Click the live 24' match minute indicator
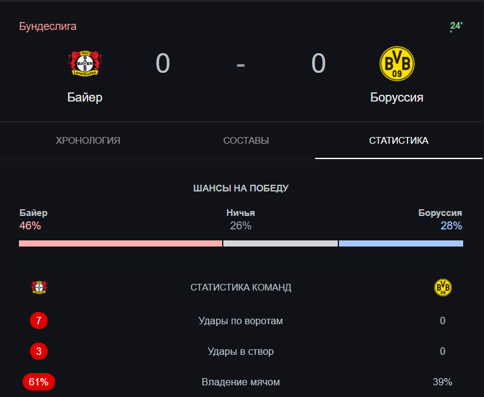The width and height of the screenshot is (484, 397). [x=456, y=26]
